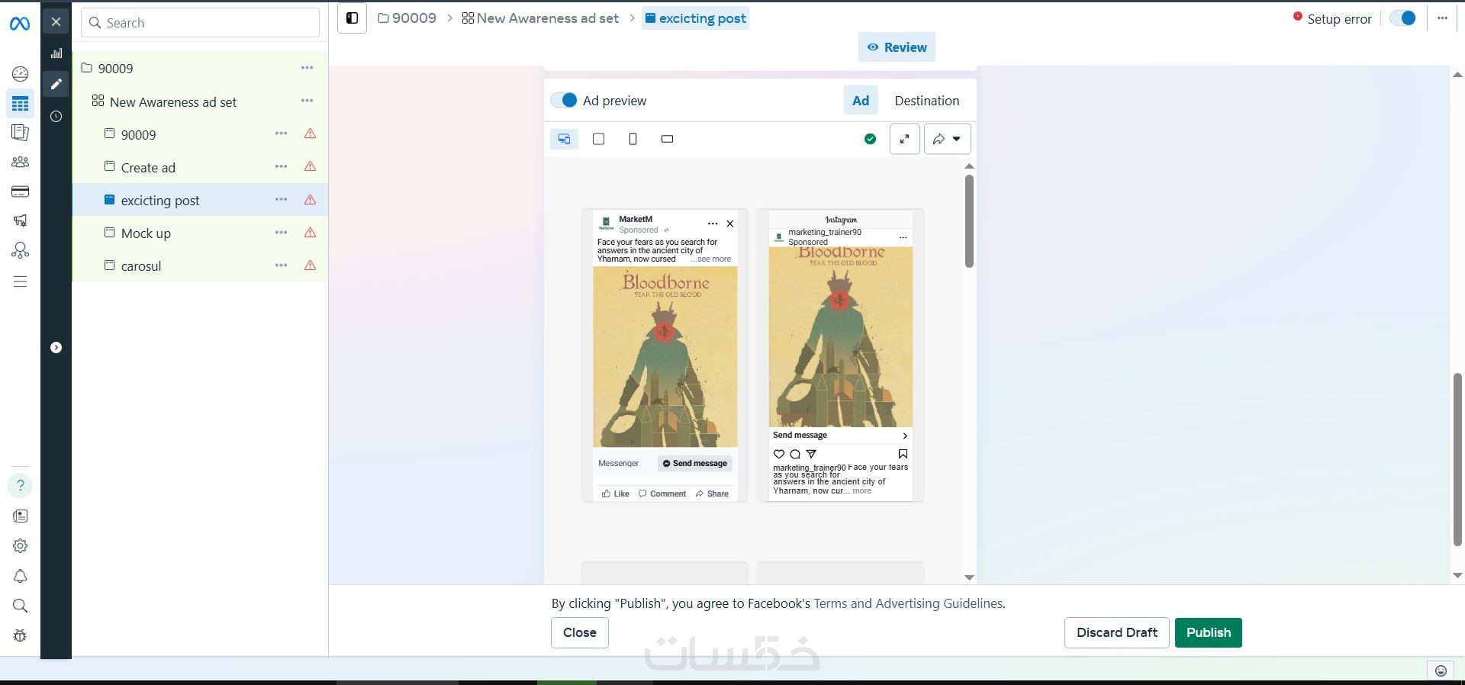Click the Facebook feed Bloodborne preview
The height and width of the screenshot is (685, 1465).
pyautogui.click(x=665, y=355)
